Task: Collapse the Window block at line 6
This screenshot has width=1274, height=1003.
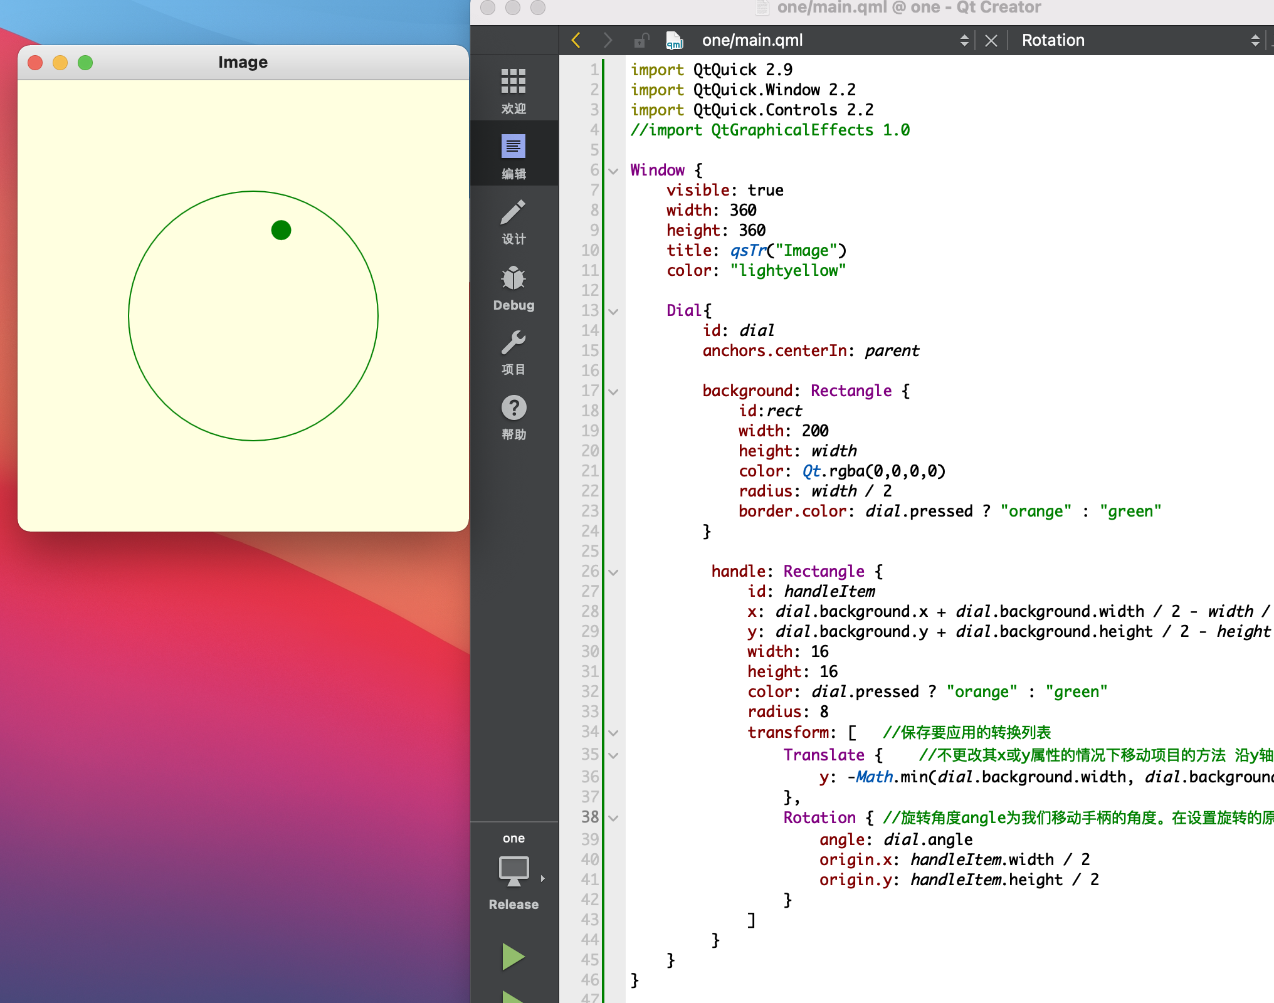Action: [614, 171]
